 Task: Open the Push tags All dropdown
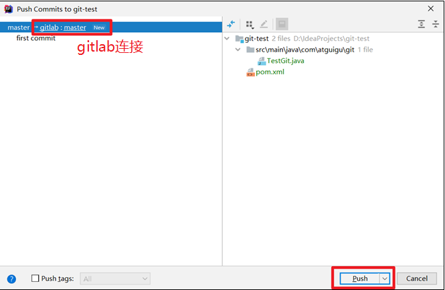115,279
